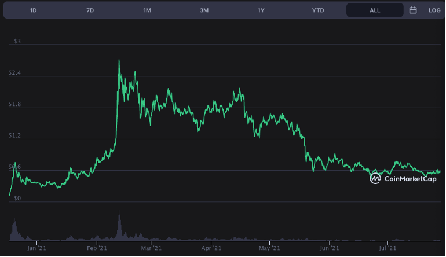Click the $3 y-axis price label
446x257 pixels.
(17, 42)
